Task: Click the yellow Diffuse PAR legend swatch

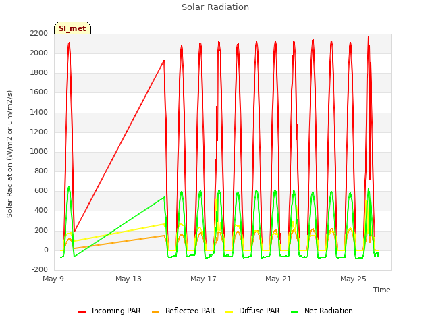Action: pos(229,312)
